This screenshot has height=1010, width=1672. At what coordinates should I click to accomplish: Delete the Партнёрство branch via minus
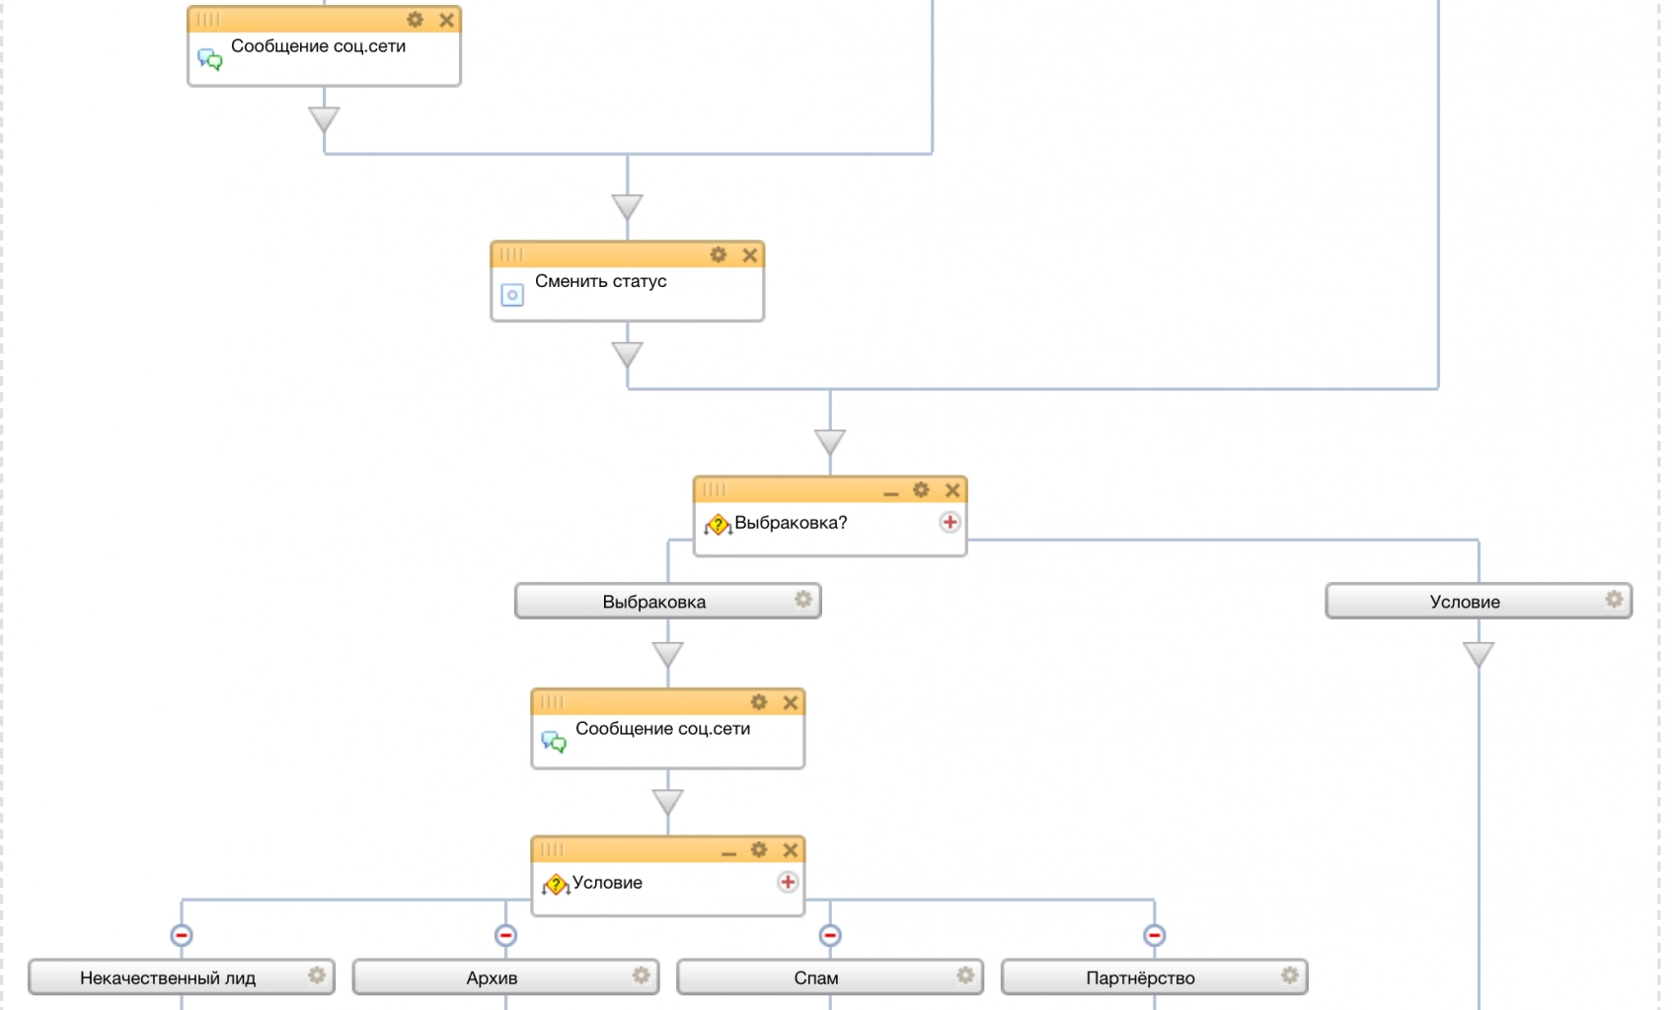coord(1154,935)
